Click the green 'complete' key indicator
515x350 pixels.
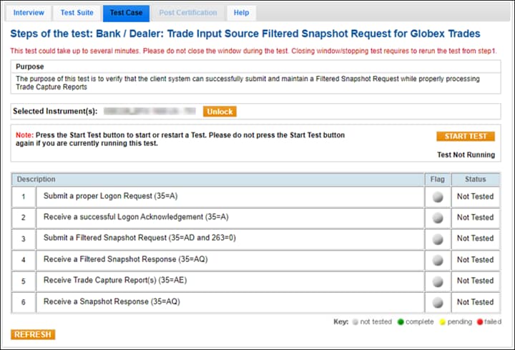401,322
